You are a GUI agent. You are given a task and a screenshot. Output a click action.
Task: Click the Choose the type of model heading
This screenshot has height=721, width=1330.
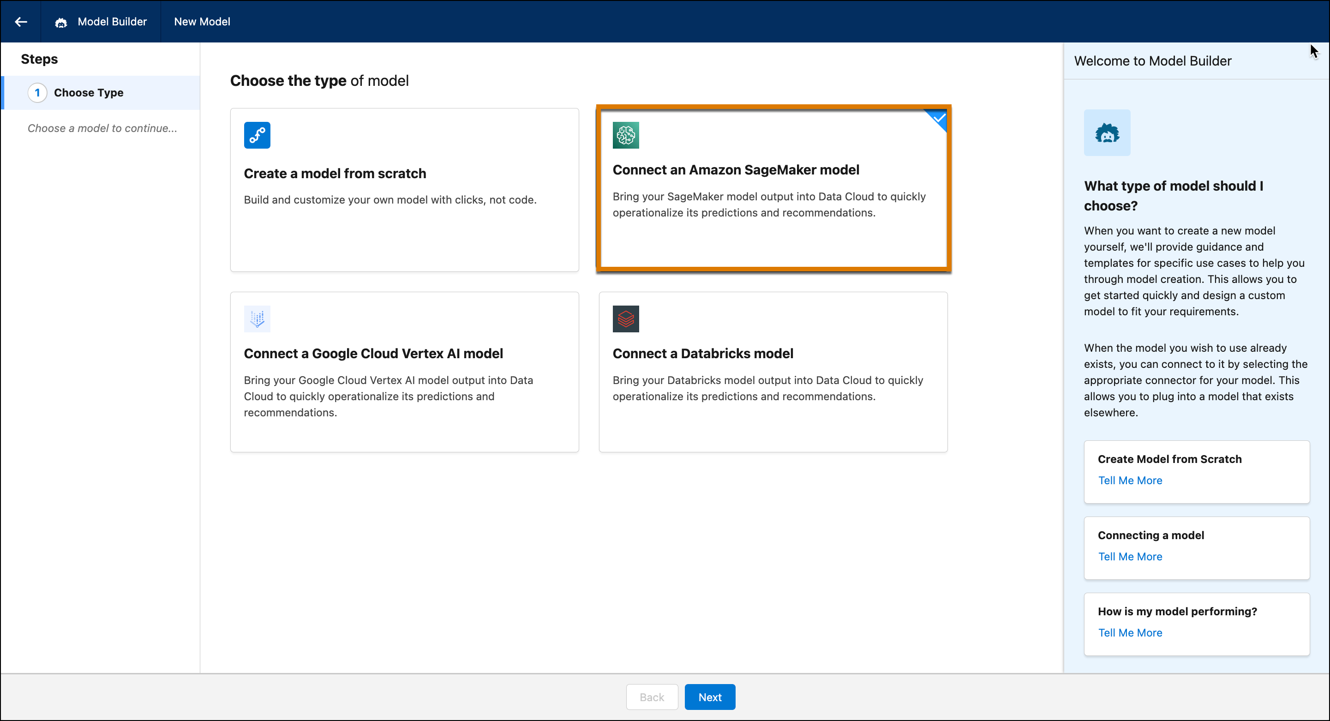[319, 81]
